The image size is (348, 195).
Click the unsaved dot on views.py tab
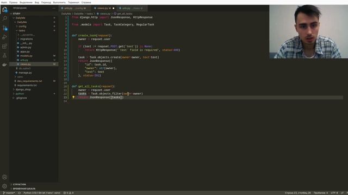point(114,8)
